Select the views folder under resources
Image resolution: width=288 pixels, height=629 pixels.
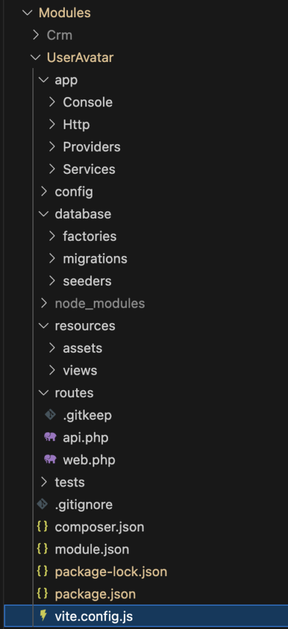click(x=80, y=370)
